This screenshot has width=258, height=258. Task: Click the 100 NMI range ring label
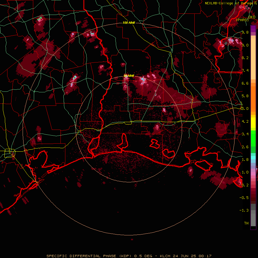coord(129,23)
